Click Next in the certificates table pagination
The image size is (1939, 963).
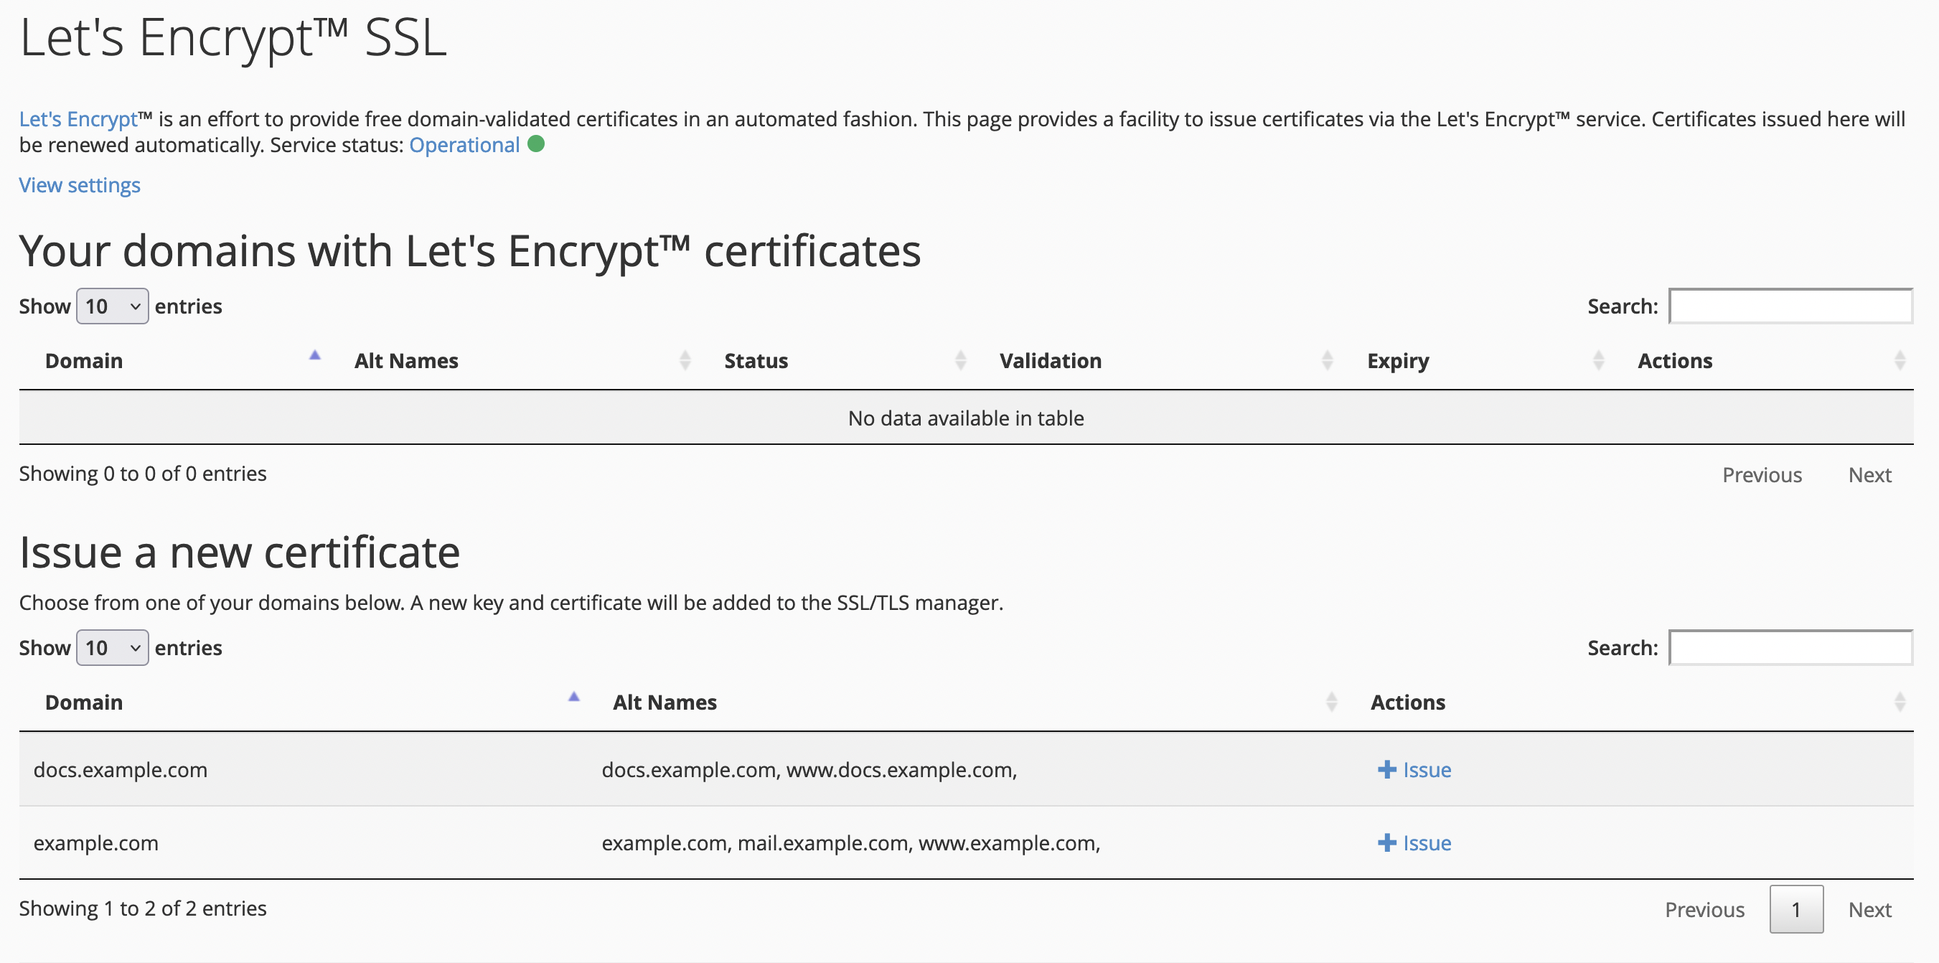pyautogui.click(x=1870, y=475)
